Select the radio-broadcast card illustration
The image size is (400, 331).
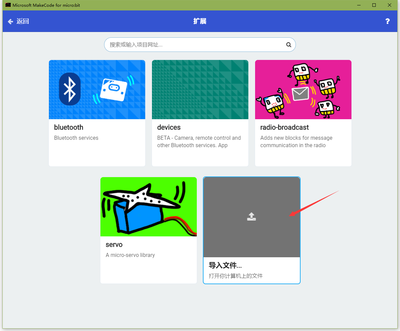pos(303,89)
